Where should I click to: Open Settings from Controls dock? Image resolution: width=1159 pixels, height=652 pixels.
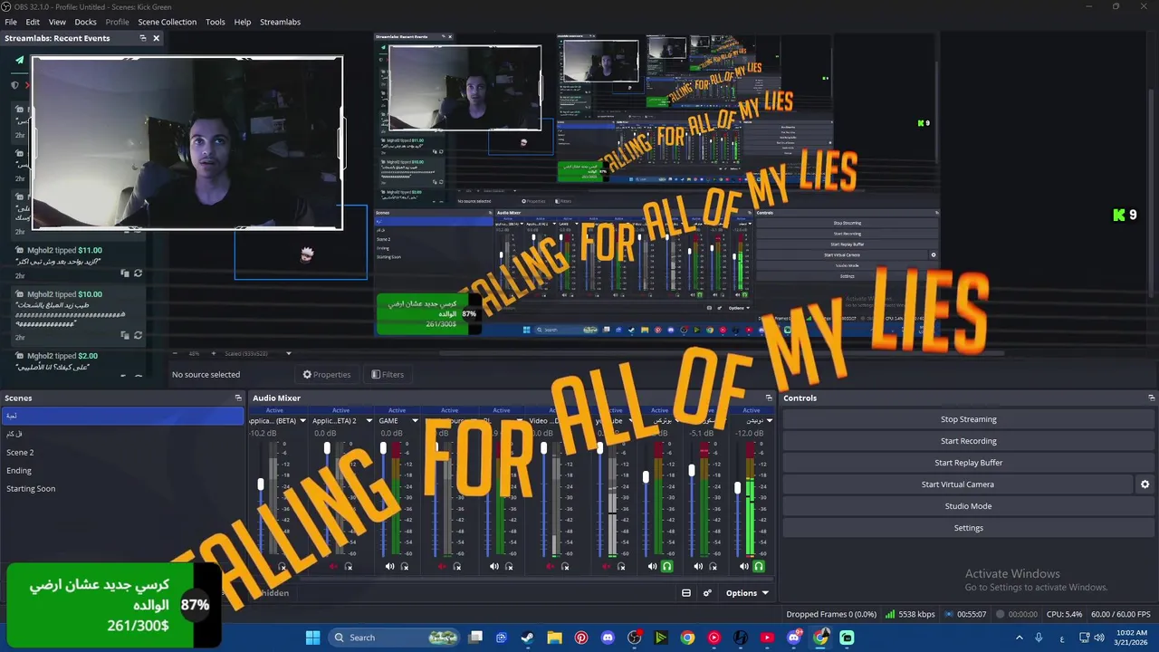coord(968,528)
